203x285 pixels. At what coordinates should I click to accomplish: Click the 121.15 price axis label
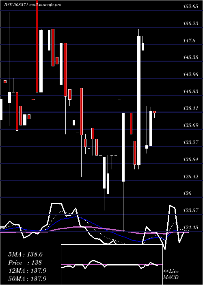(x=190, y=227)
